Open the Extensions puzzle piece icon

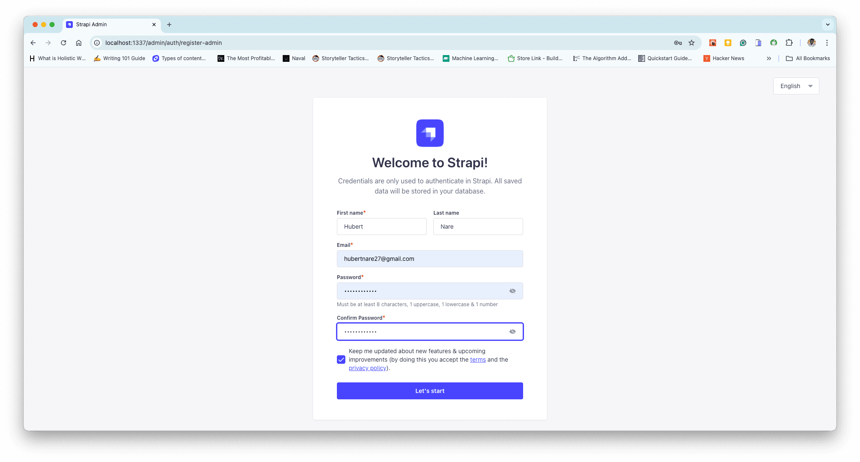(x=789, y=43)
